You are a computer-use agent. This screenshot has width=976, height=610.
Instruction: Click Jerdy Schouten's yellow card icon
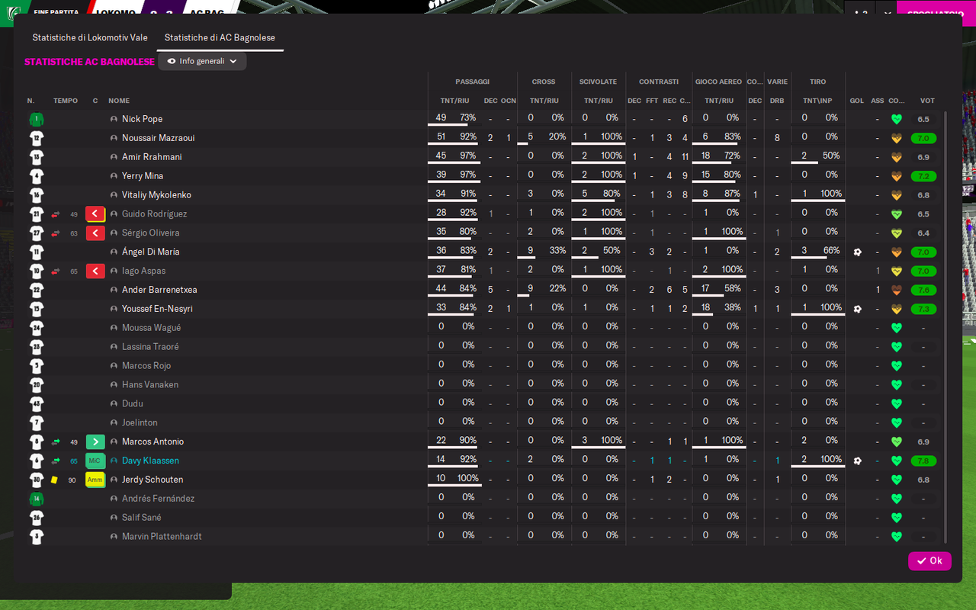coord(54,480)
